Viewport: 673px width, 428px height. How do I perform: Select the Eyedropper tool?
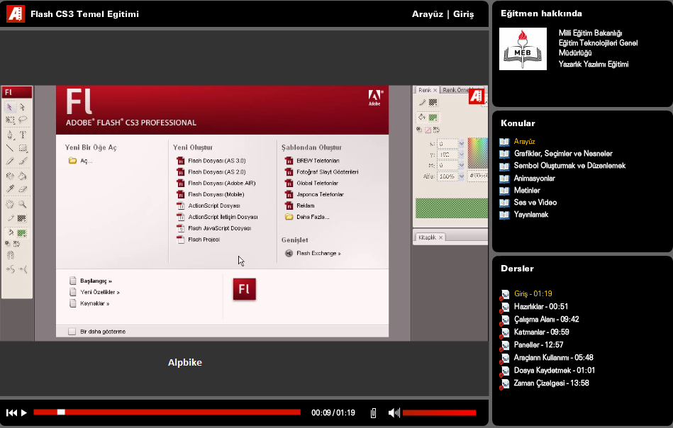tap(10, 188)
